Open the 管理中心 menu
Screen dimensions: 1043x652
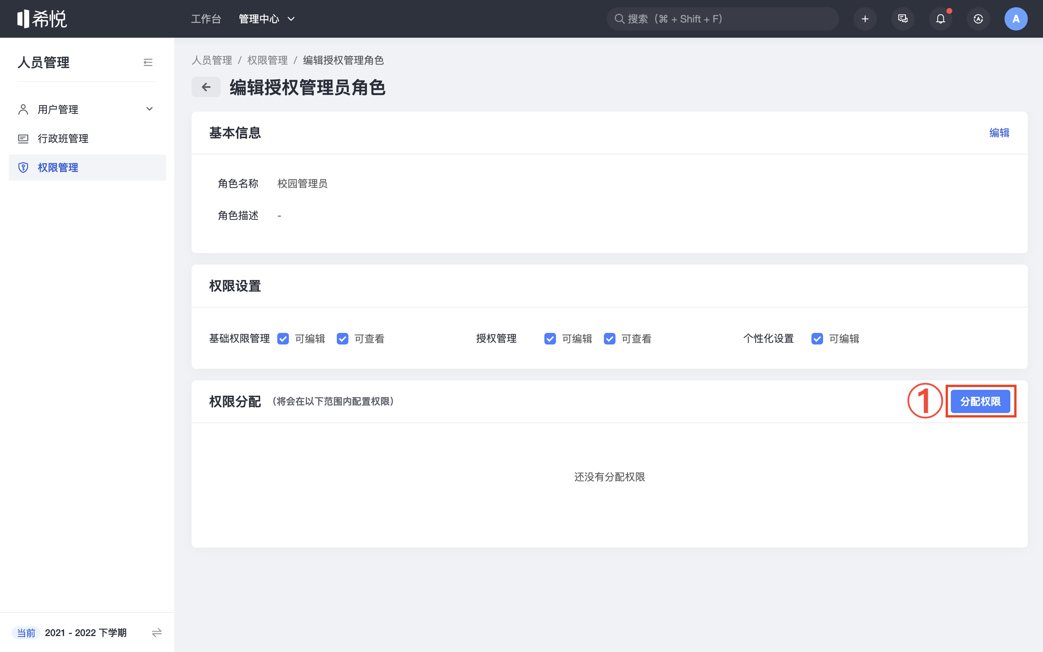pyautogui.click(x=259, y=18)
